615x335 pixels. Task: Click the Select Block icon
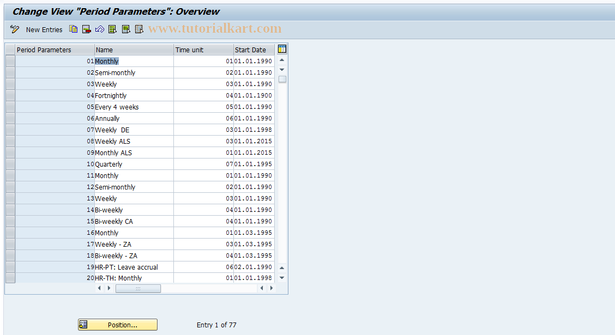click(x=126, y=29)
